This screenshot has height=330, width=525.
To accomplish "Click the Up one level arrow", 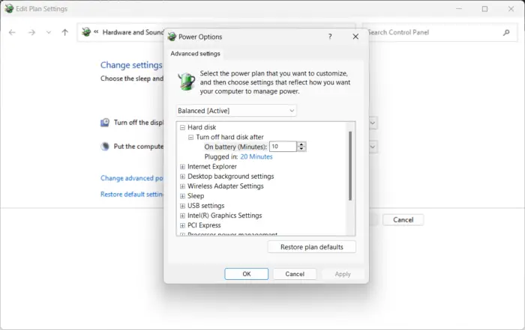I will 65,32.
